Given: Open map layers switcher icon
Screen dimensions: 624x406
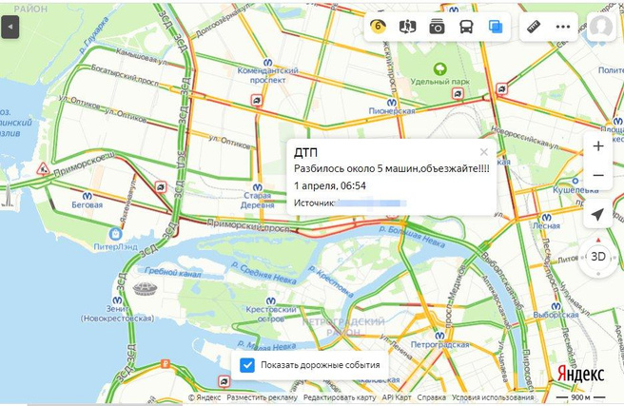Looking at the screenshot, I should point(496,27).
